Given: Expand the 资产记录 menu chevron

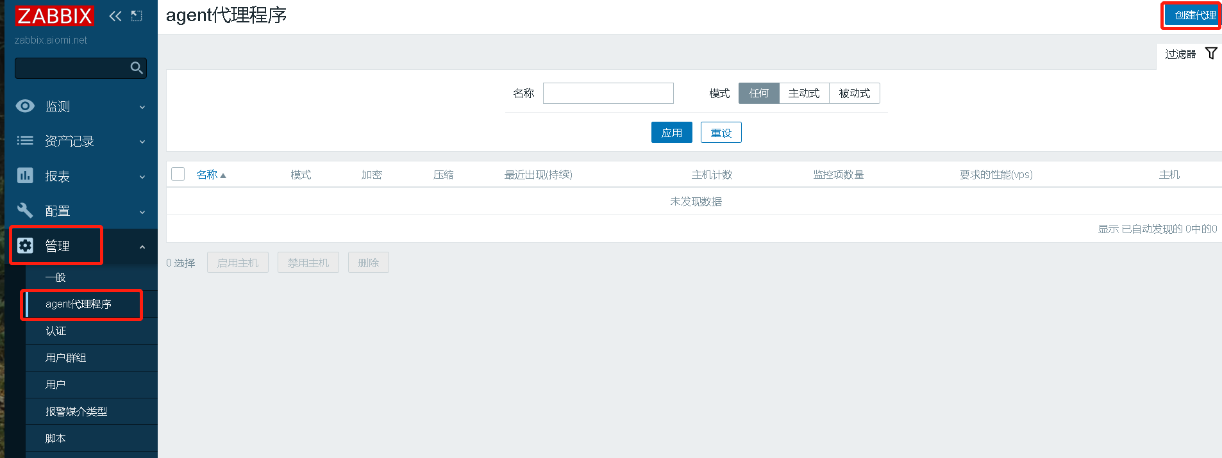Looking at the screenshot, I should coord(142,142).
